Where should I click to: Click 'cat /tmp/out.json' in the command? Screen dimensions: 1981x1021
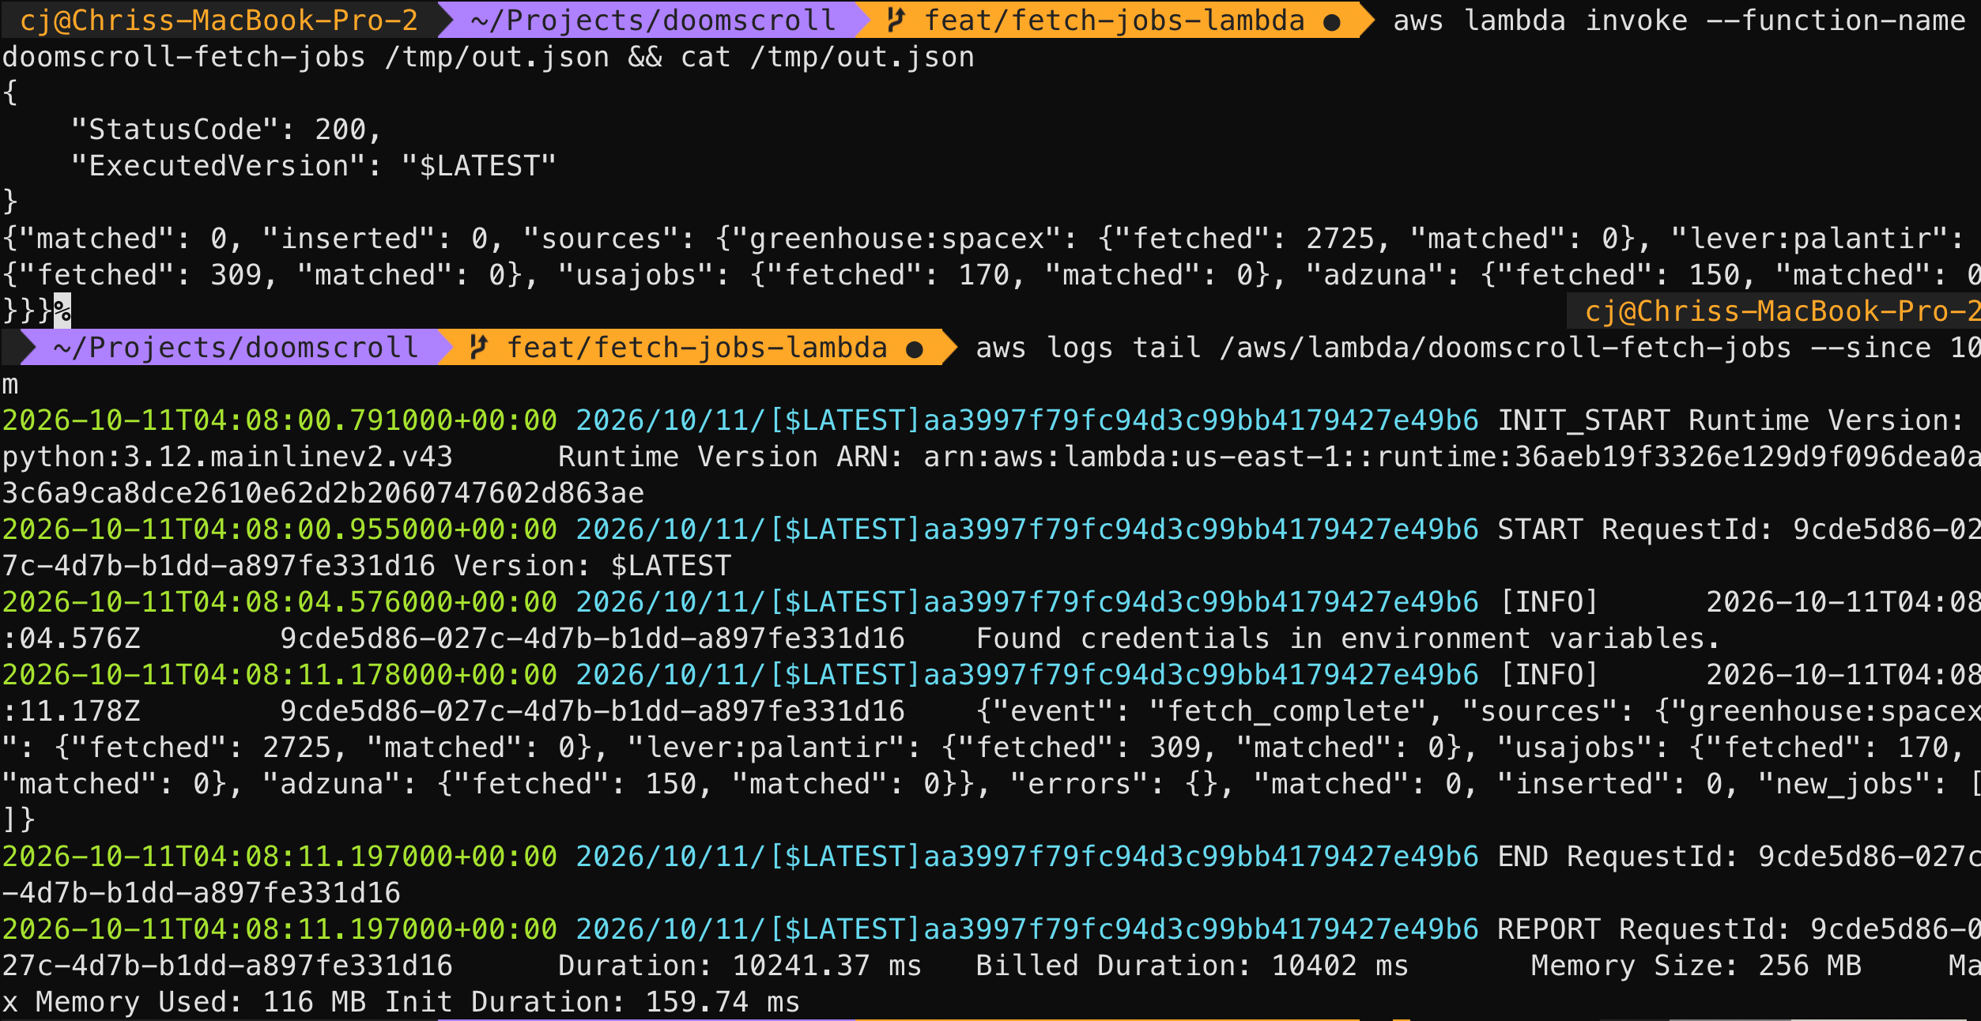coord(828,57)
